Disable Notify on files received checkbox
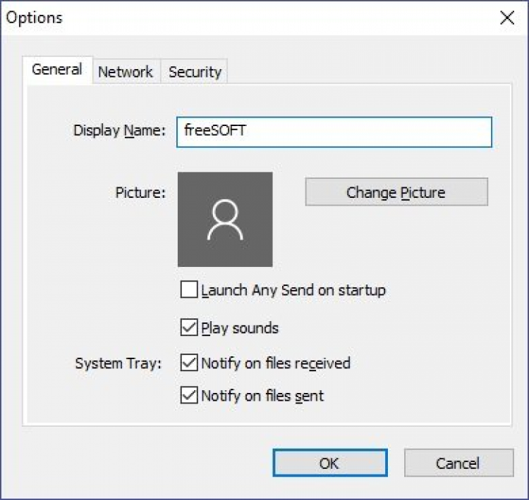Image resolution: width=529 pixels, height=500 pixels. pos(189,363)
